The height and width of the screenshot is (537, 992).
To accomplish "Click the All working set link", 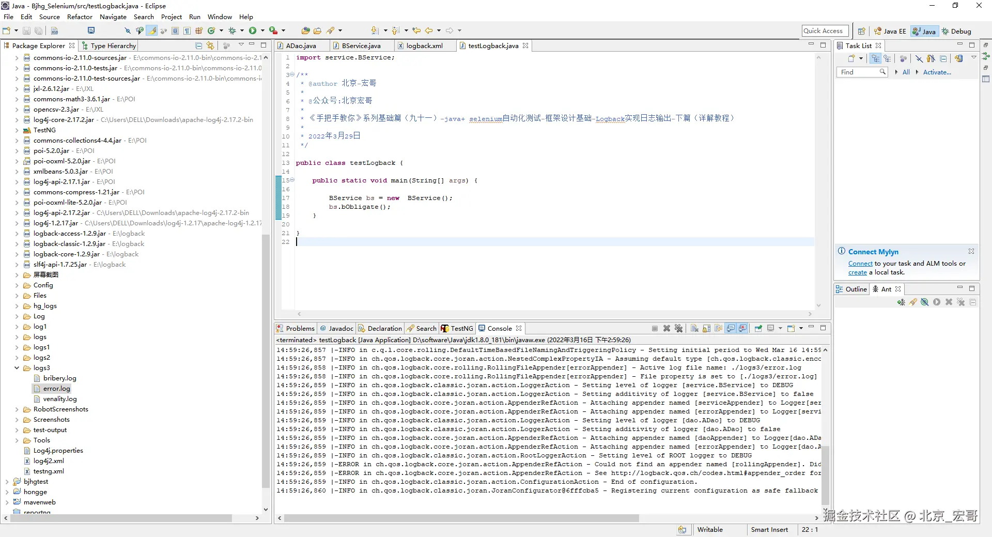I will 906,72.
